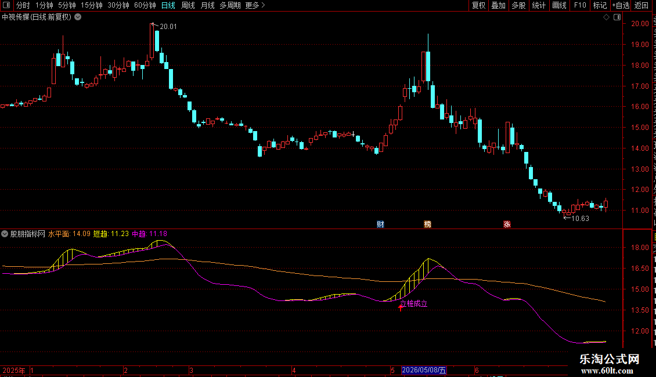This screenshot has width=656, height=377.
Task: Click the 短趋: 11.23 indicator value
Action: (111, 234)
